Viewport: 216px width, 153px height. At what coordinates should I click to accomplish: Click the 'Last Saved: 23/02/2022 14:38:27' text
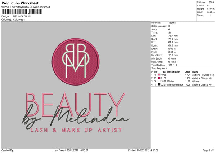pos(71,150)
